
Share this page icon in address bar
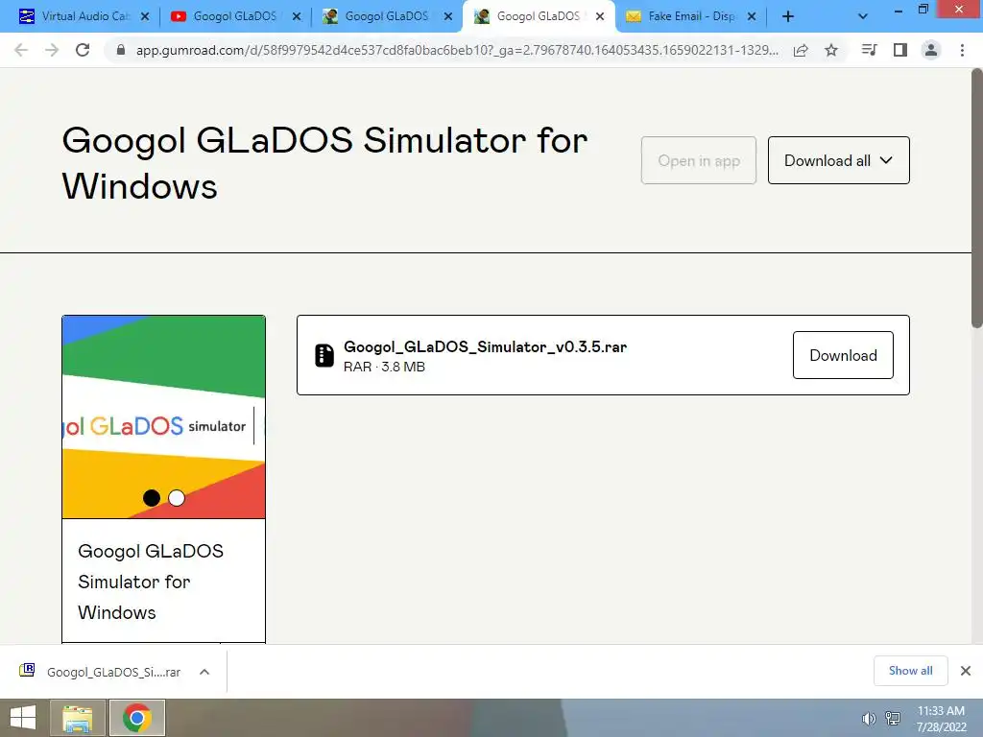pos(800,50)
